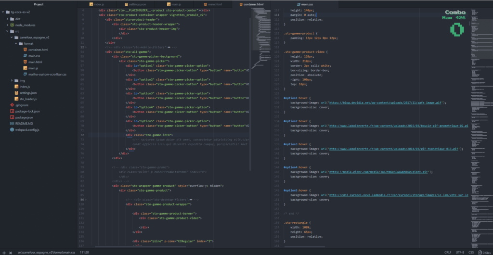Click the container.html vertical scrollbar
493x255 pixels.
point(250,94)
